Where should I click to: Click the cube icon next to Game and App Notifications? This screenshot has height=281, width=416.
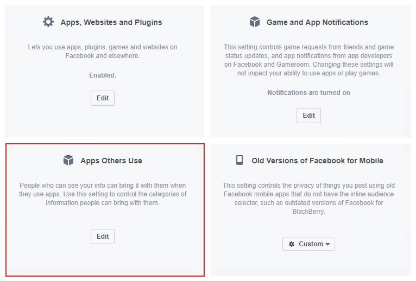tap(255, 22)
